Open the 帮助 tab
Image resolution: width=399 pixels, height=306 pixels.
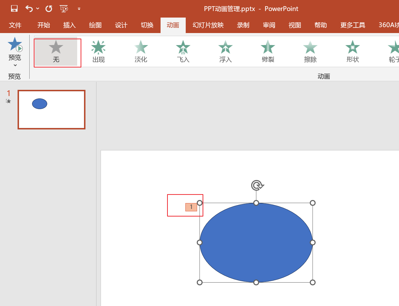pyautogui.click(x=321, y=25)
